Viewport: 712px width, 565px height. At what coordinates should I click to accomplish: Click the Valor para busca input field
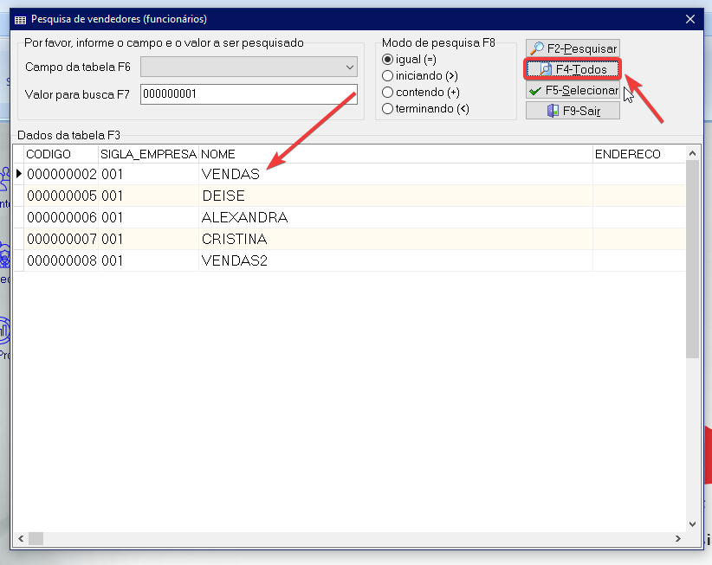249,94
